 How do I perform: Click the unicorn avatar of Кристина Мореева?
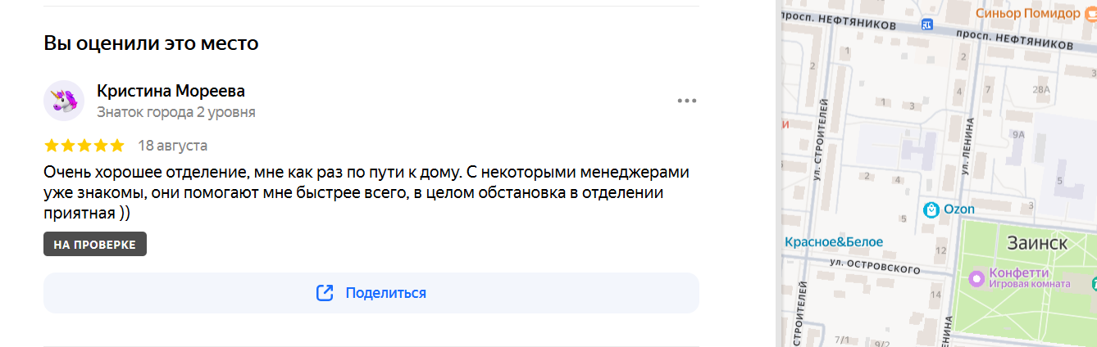pyautogui.click(x=63, y=101)
